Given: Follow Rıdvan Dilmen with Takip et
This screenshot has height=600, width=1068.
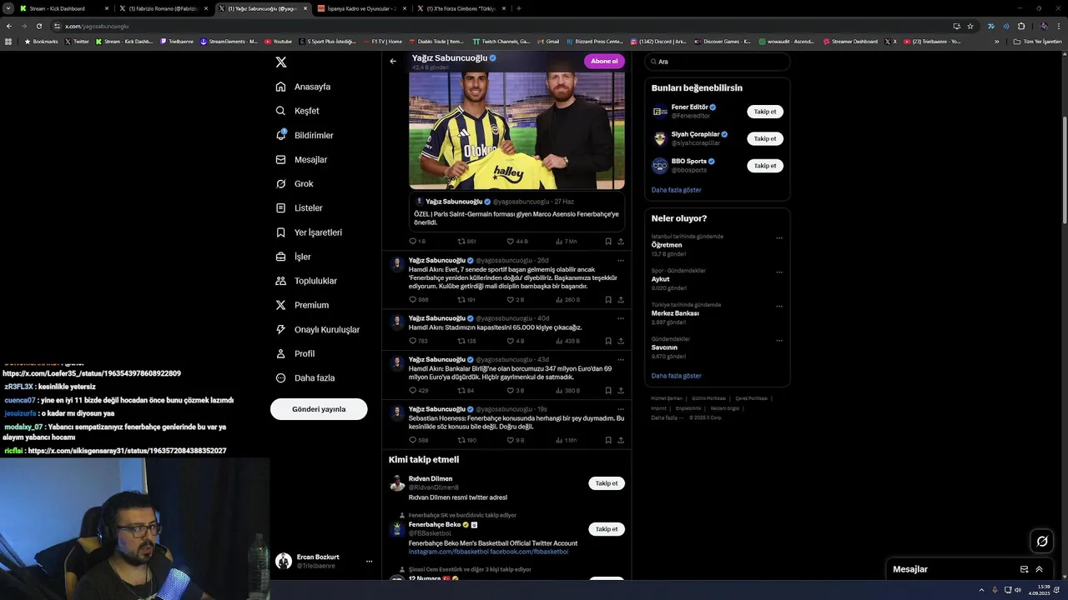Looking at the screenshot, I should click(607, 483).
